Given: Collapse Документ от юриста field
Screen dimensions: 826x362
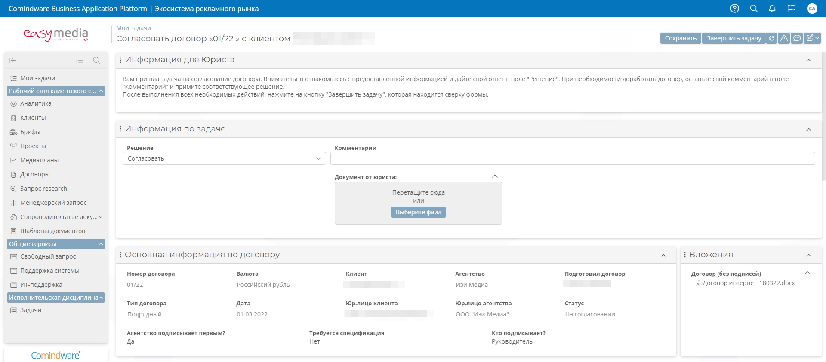Looking at the screenshot, I should pos(495,176).
